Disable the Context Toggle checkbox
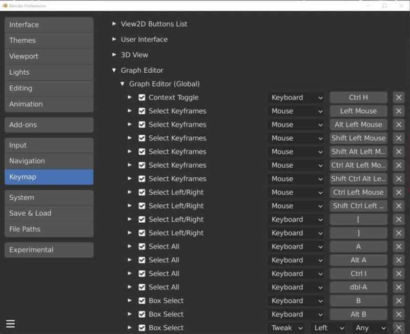 point(142,97)
